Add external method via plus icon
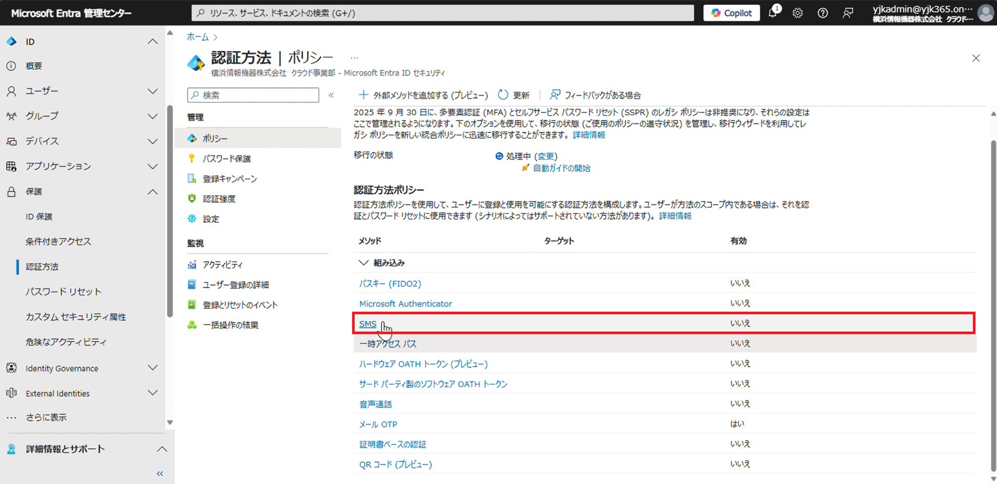The image size is (997, 484). [x=363, y=95]
